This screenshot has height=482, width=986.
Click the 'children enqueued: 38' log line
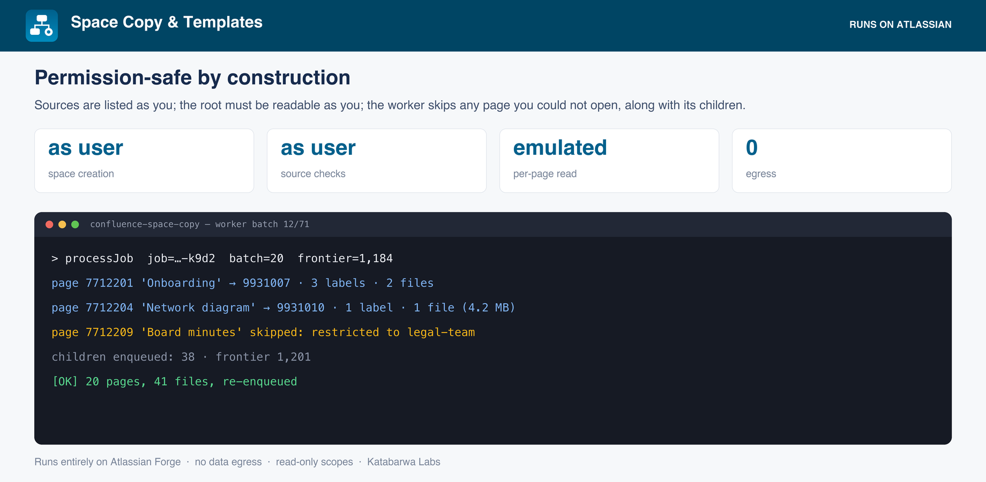tap(181, 357)
